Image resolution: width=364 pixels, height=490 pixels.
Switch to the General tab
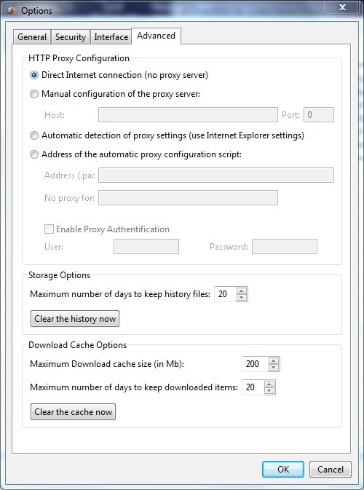tap(32, 37)
